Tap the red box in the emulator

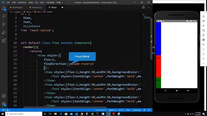(158, 66)
